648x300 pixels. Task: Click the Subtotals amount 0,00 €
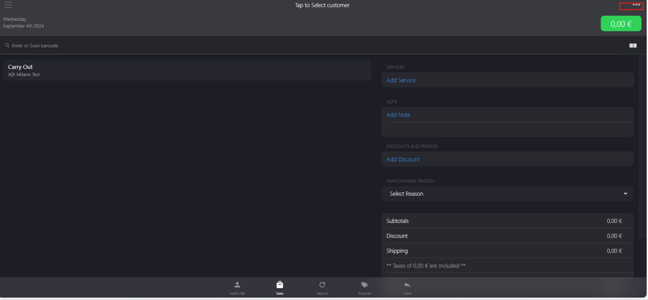614,221
